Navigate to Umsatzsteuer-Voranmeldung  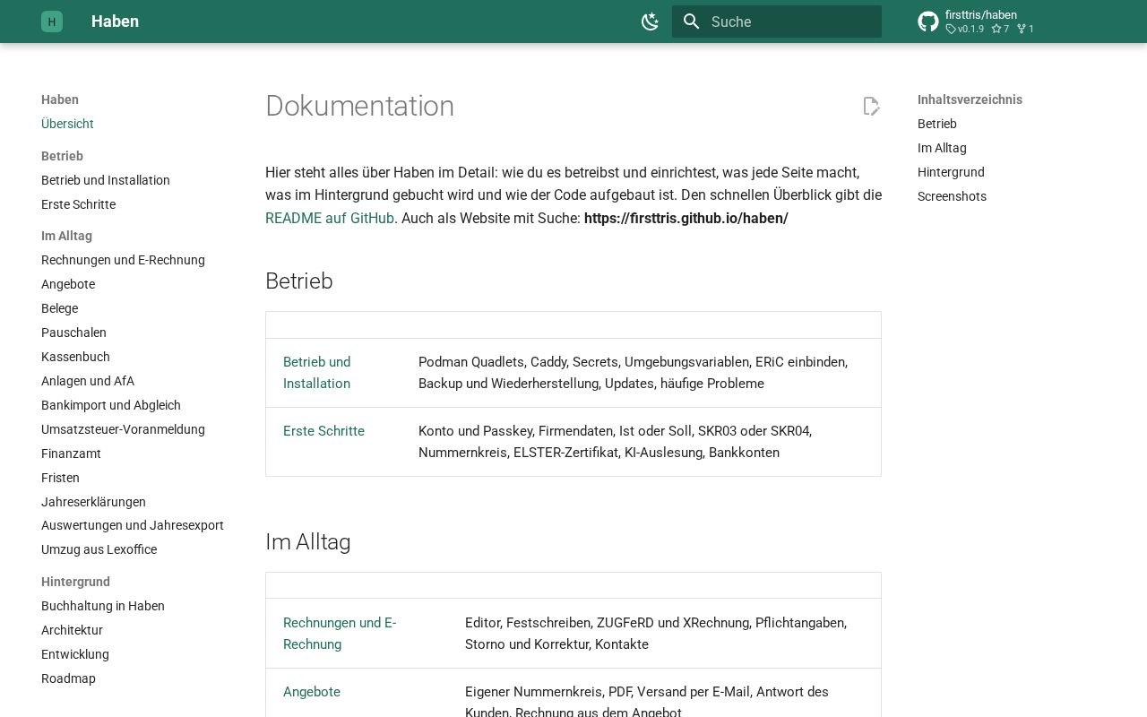(123, 429)
